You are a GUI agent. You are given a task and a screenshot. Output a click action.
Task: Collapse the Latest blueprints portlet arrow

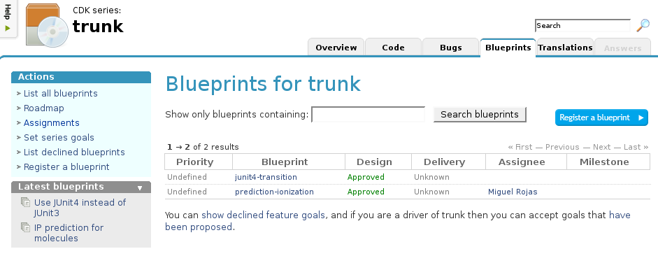[140, 188]
